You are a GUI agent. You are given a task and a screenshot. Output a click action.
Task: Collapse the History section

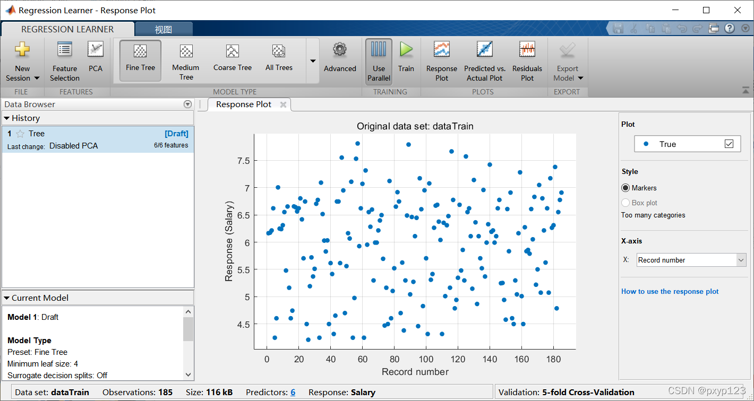7,118
